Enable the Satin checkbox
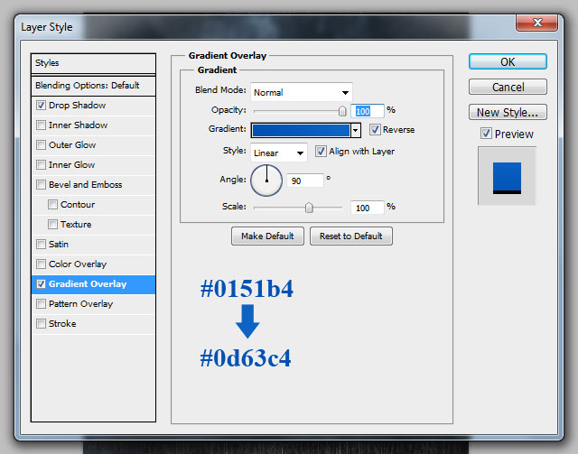Viewport: 578px width, 454px height. point(41,245)
